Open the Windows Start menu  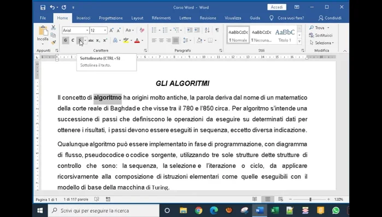pos(40,210)
